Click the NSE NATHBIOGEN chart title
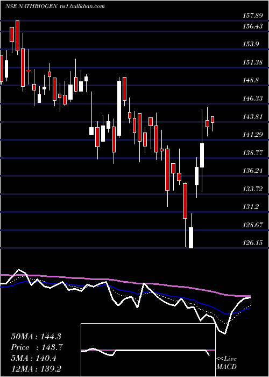The width and height of the screenshot is (269, 377). point(55,6)
